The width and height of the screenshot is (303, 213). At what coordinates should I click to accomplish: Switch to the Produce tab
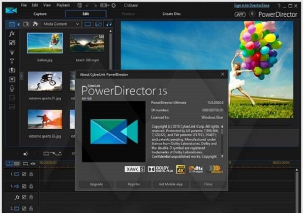coord(129,14)
